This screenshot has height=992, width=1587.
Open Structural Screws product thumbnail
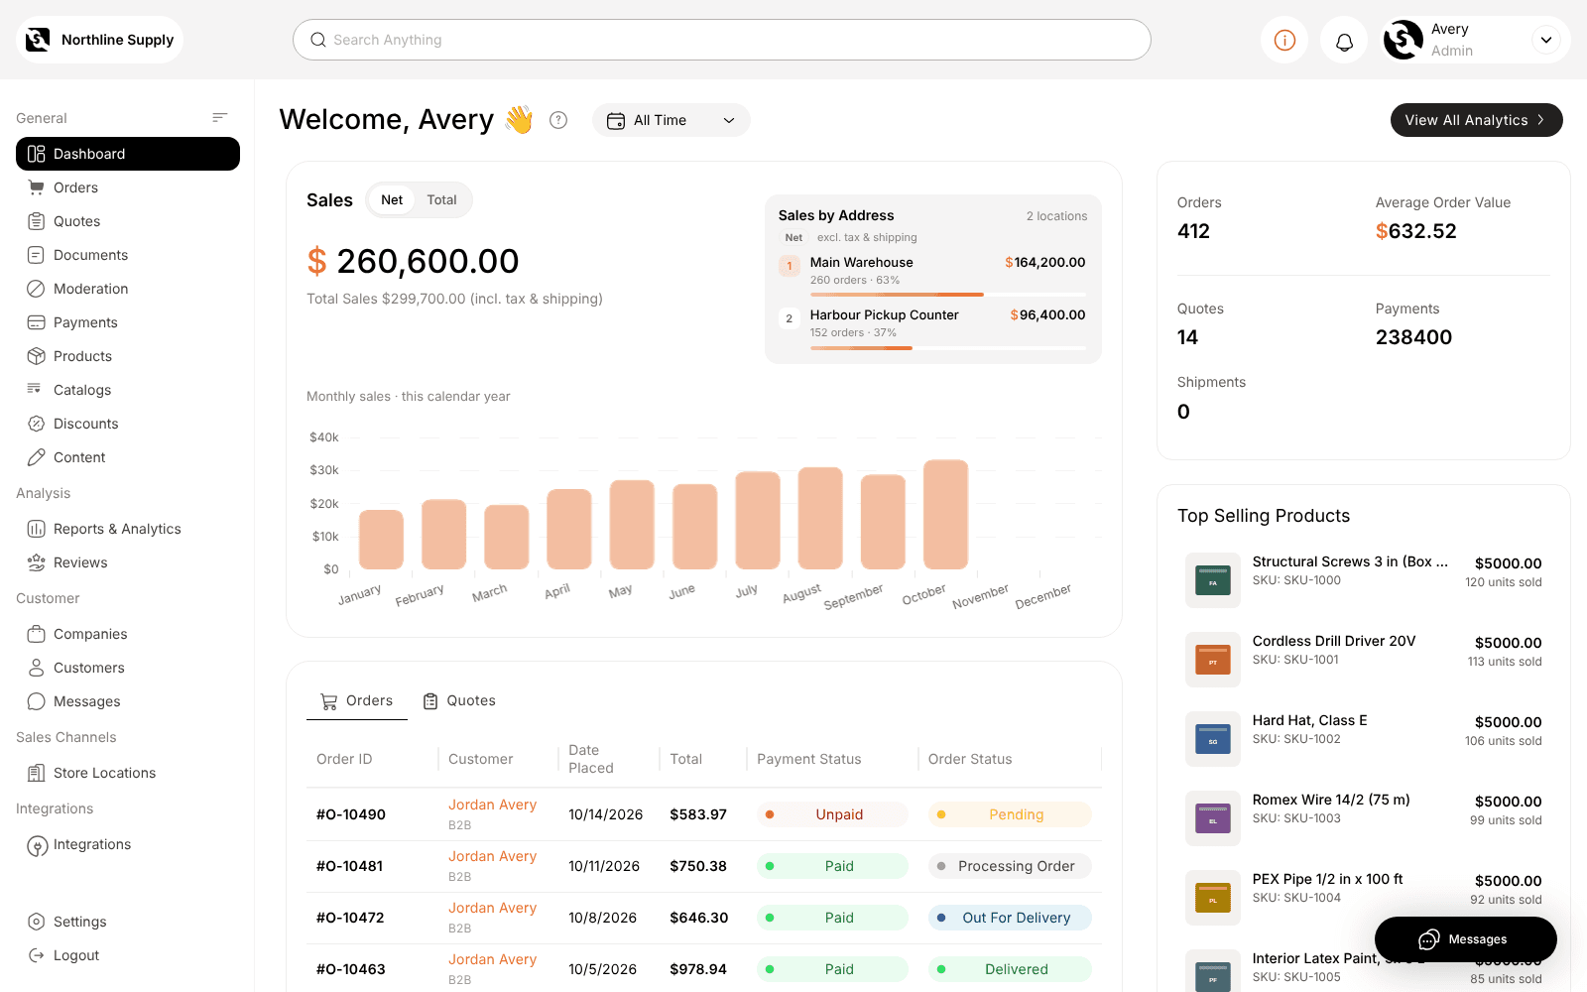(x=1213, y=580)
